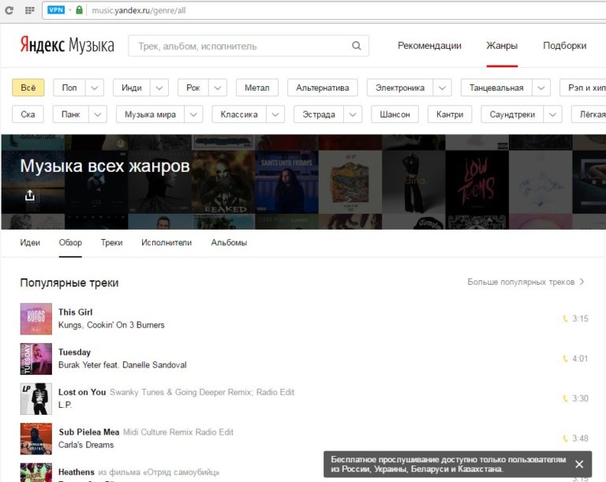Select the Классика genre

pyautogui.click(x=239, y=114)
